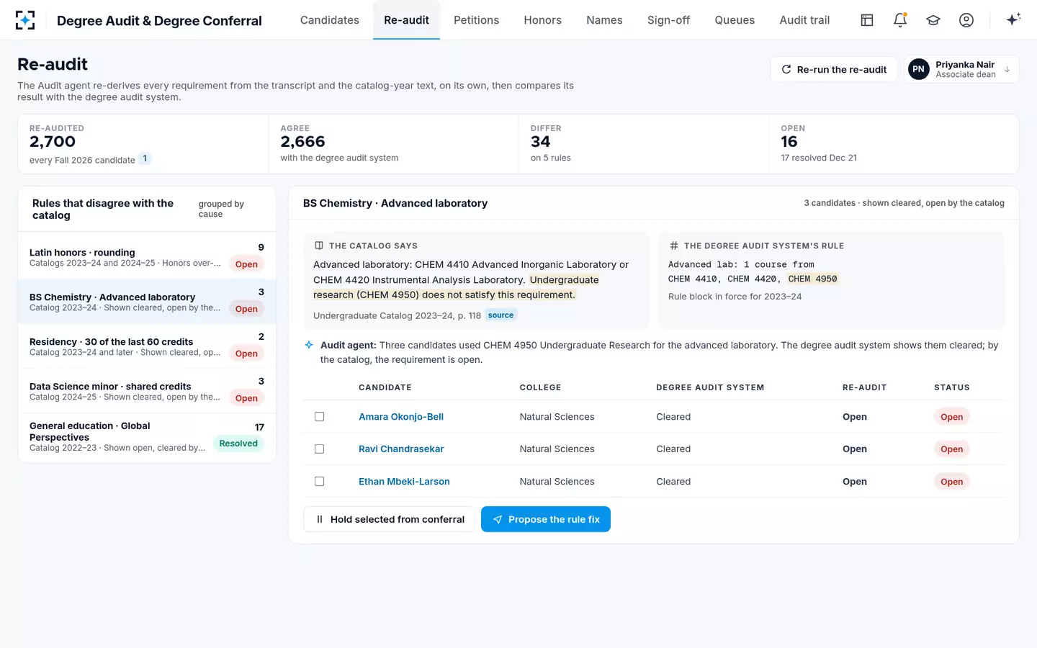Expand the Priyanka Nair role dropdown arrow
Screen dimensions: 1037x648
pos(1007,69)
